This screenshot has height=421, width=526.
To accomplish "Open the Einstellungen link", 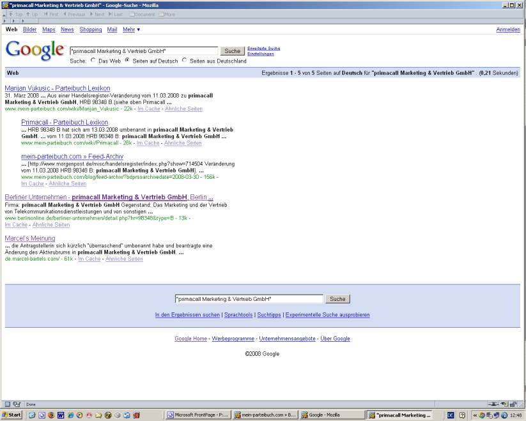I will pyautogui.click(x=261, y=54).
